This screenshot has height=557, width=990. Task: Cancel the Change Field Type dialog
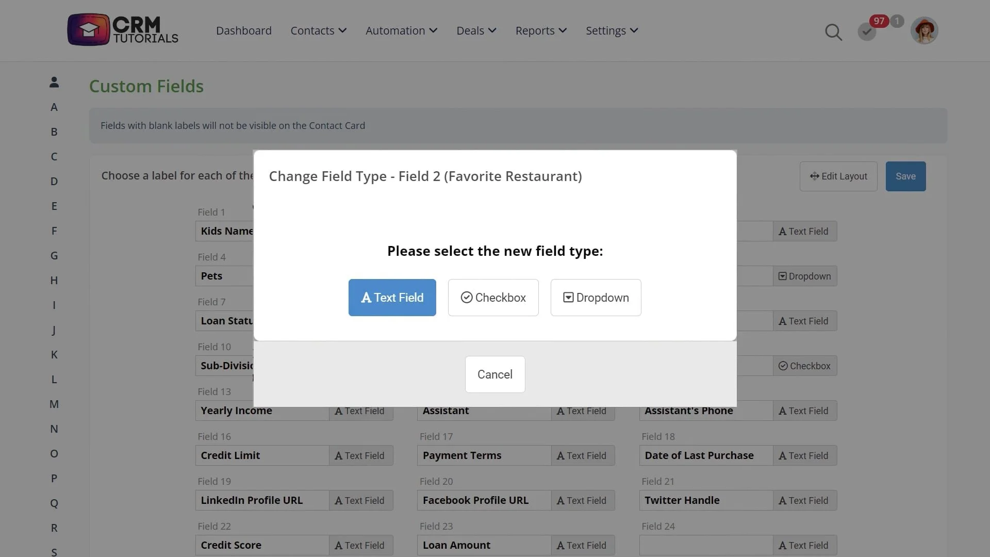point(494,374)
